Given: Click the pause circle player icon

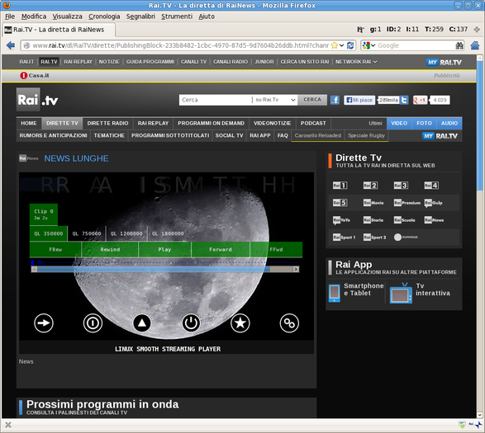Looking at the screenshot, I should tap(93, 323).
